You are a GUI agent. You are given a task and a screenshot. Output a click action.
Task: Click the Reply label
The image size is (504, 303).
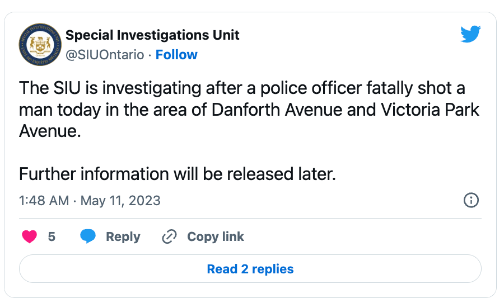[123, 236]
